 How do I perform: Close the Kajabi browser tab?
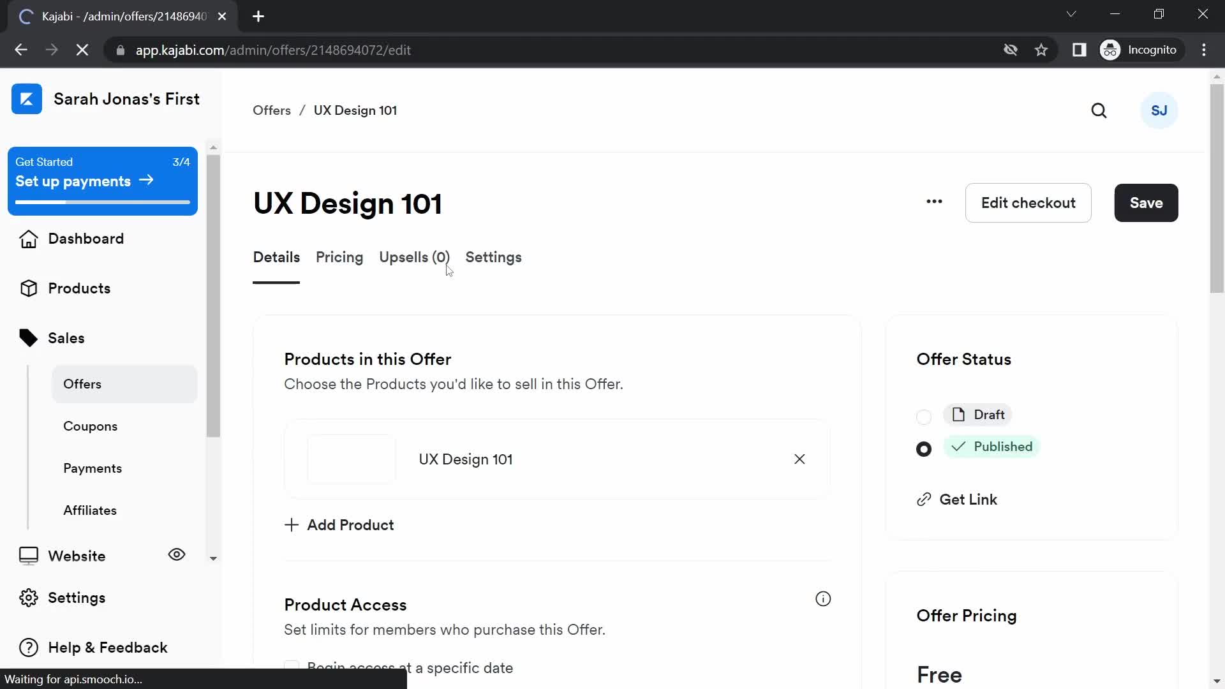(222, 17)
